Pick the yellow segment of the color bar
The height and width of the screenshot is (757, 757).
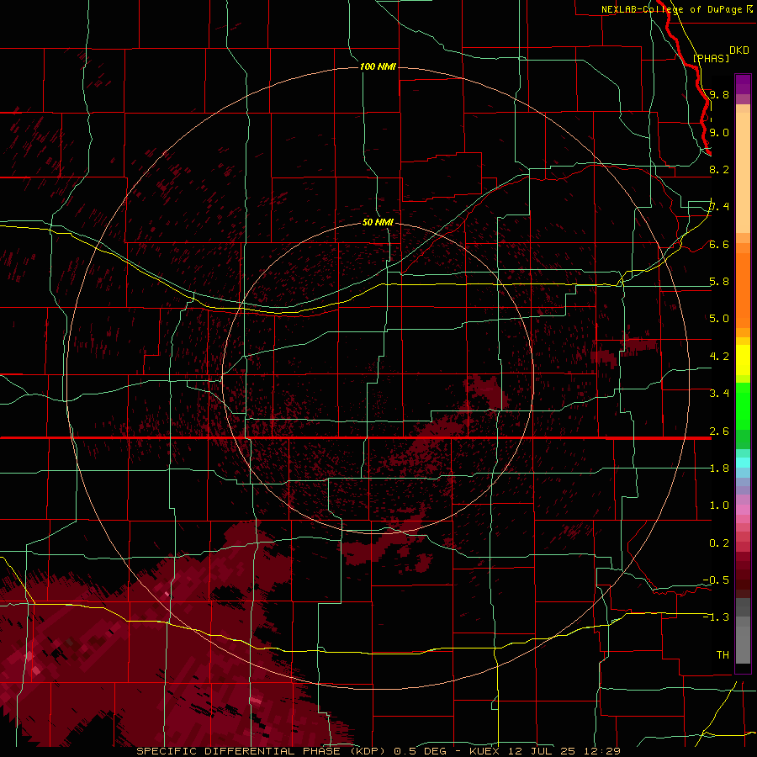[x=743, y=360]
